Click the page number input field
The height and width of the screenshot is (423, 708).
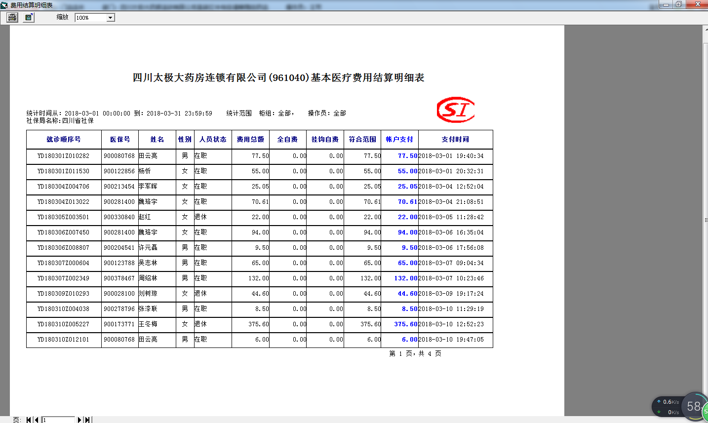[58, 420]
